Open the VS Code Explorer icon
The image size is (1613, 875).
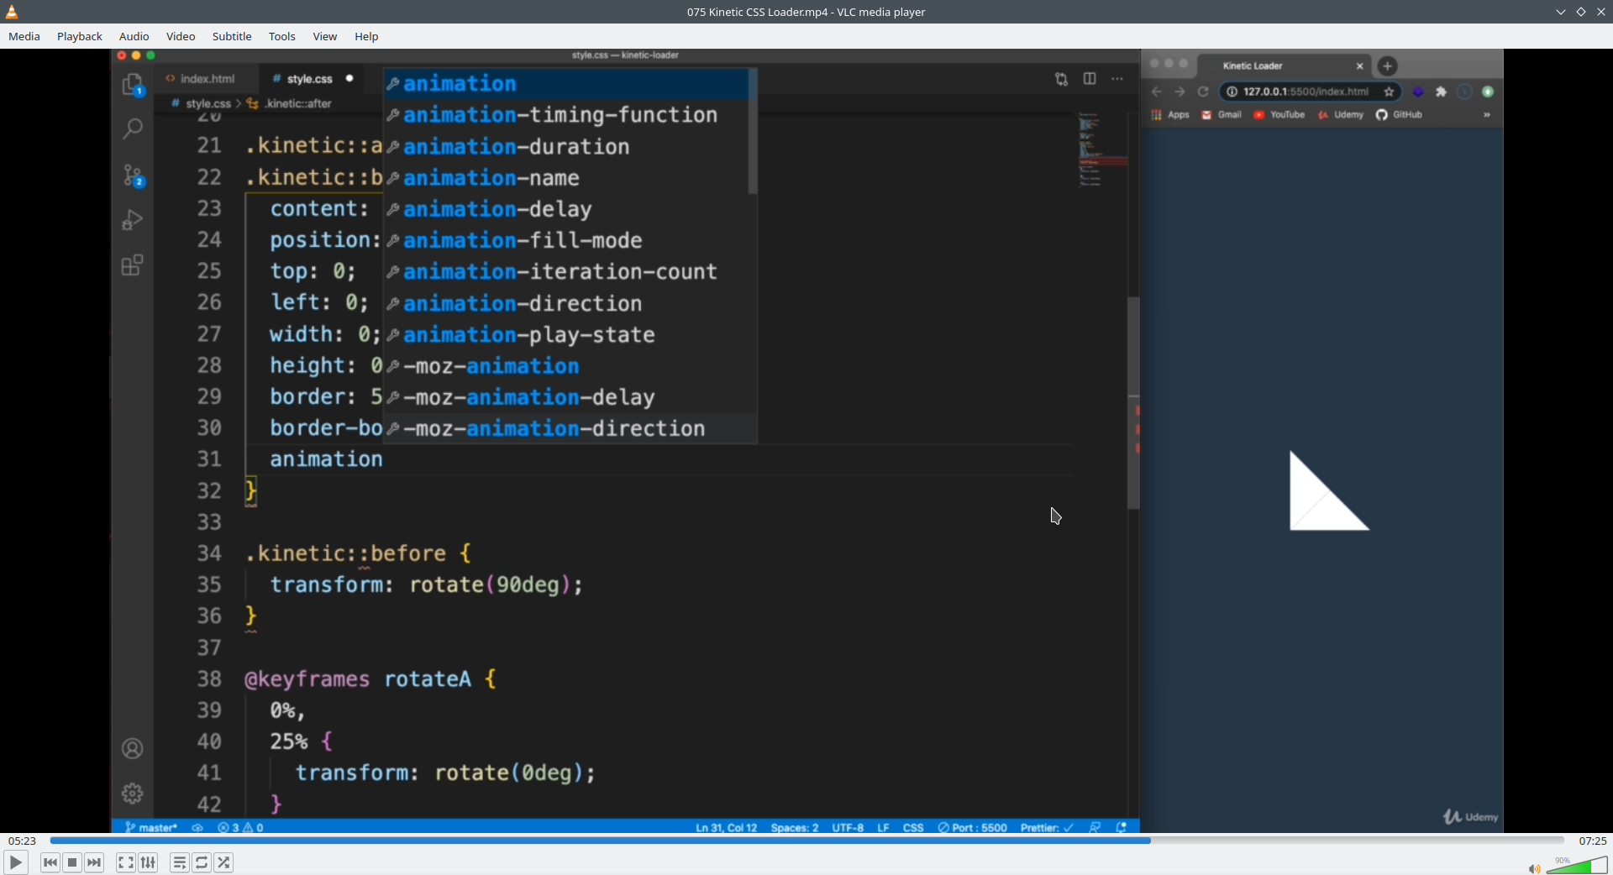pyautogui.click(x=133, y=85)
